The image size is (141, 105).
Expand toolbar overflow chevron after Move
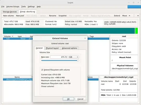tap(130, 16)
